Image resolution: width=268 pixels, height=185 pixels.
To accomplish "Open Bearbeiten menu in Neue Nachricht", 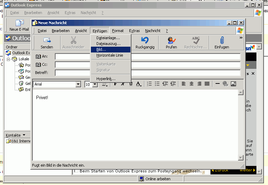I will [61, 31].
